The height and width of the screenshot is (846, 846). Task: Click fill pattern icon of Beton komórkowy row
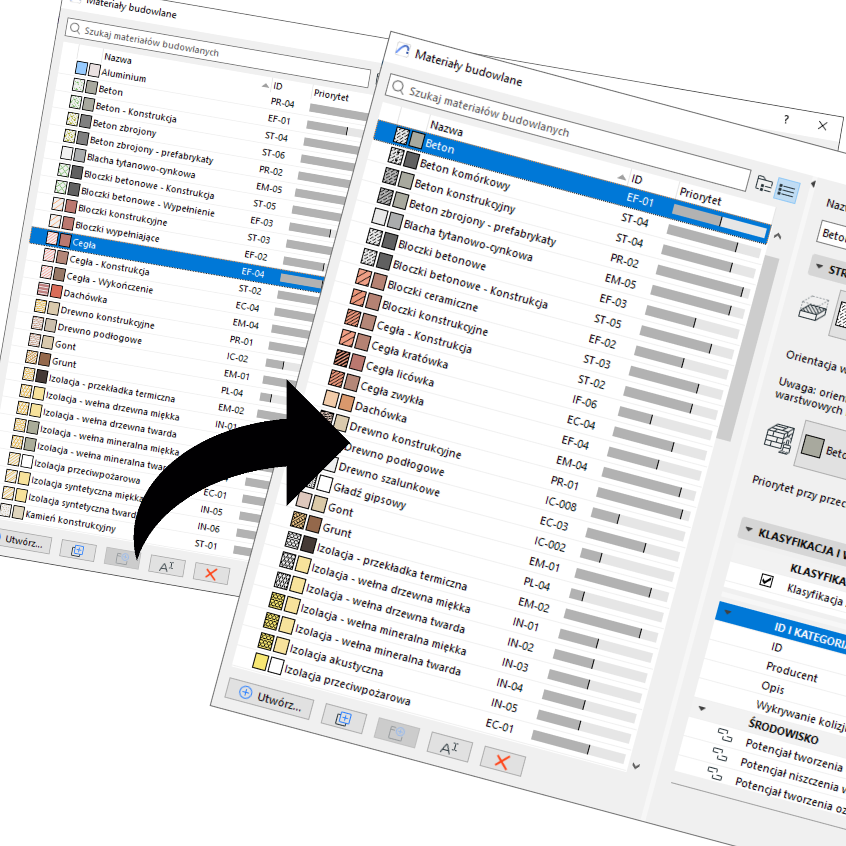click(x=396, y=155)
